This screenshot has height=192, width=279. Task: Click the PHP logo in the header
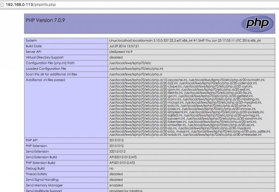click(x=257, y=24)
